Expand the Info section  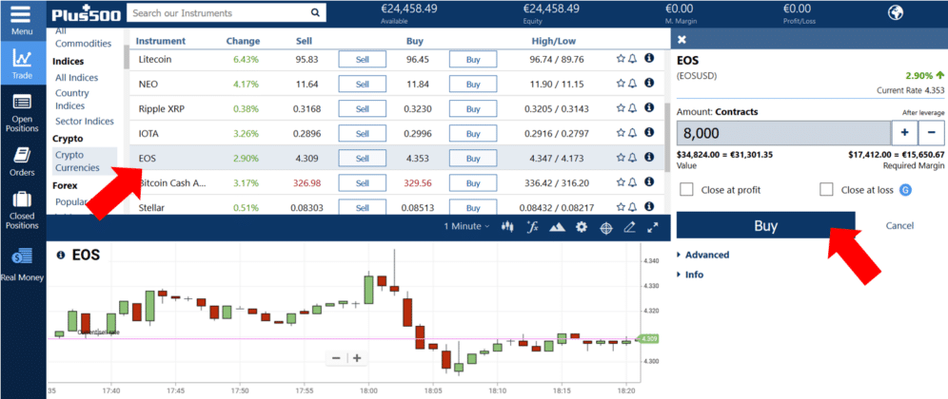coord(694,275)
